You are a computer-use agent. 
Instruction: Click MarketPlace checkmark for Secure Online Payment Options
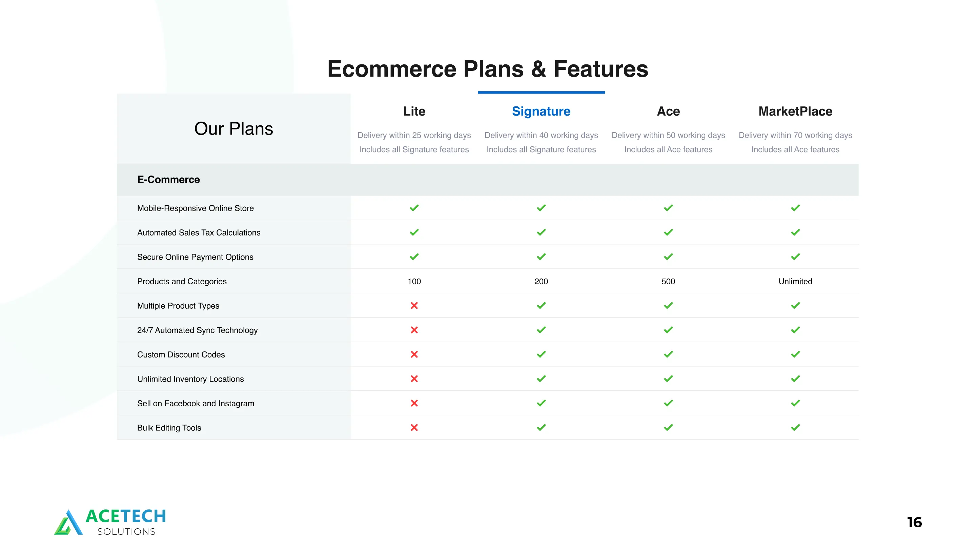795,257
